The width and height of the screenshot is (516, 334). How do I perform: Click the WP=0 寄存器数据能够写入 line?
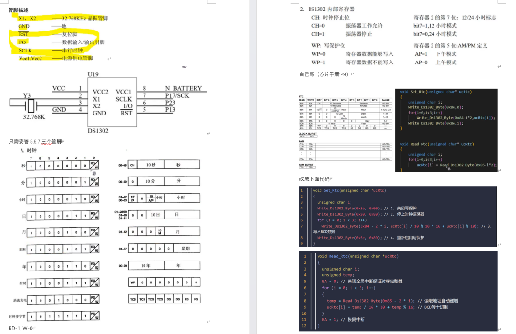(352, 54)
